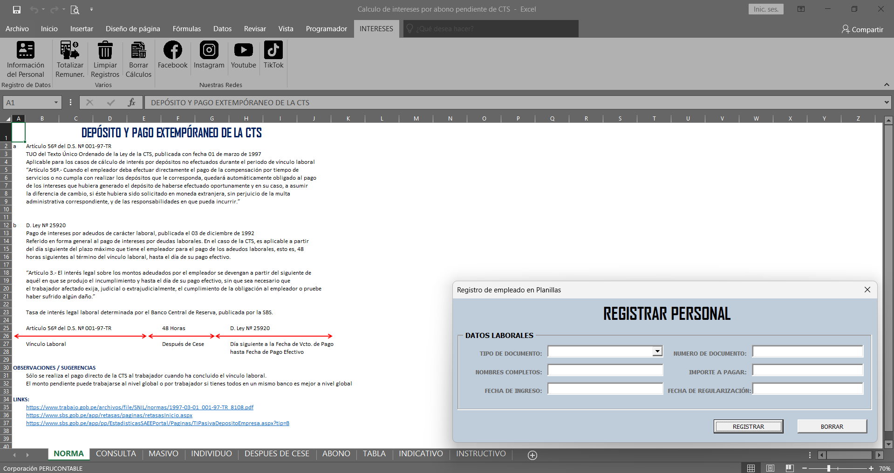The height and width of the screenshot is (473, 894).
Task: Switch to Page Break Preview view
Action: point(789,468)
